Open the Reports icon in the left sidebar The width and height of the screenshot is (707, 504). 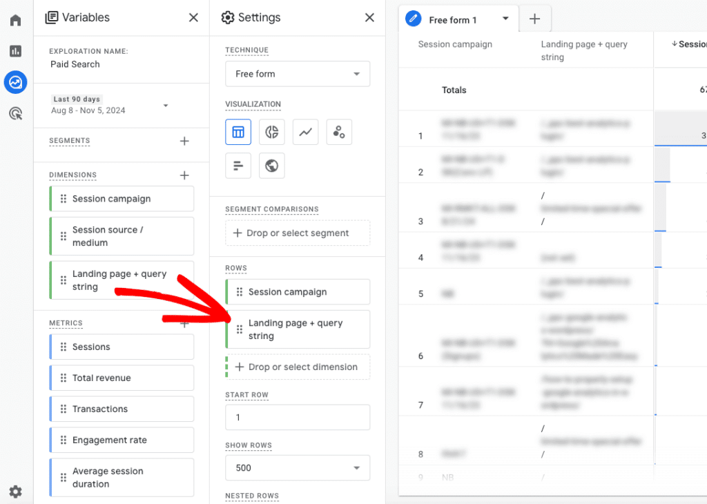[15, 51]
